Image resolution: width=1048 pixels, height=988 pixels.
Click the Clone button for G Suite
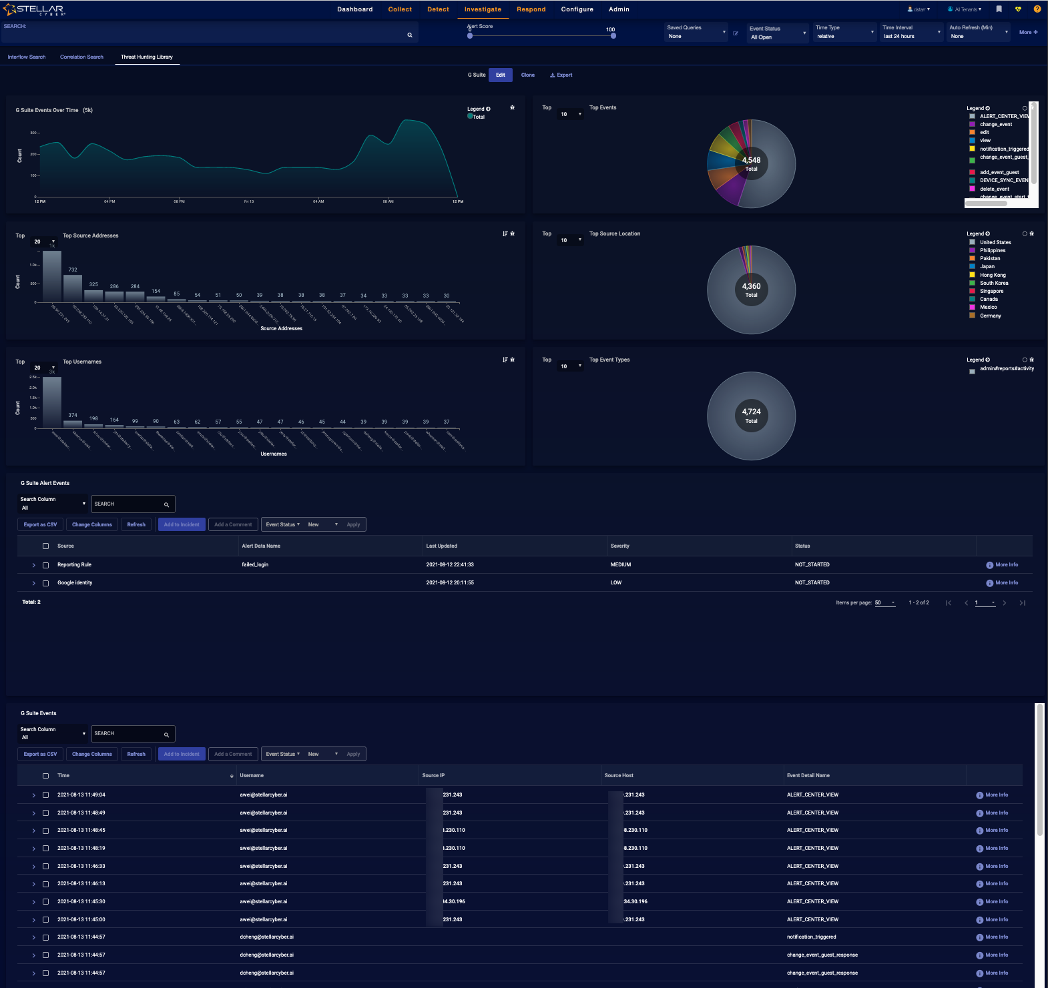(x=527, y=75)
